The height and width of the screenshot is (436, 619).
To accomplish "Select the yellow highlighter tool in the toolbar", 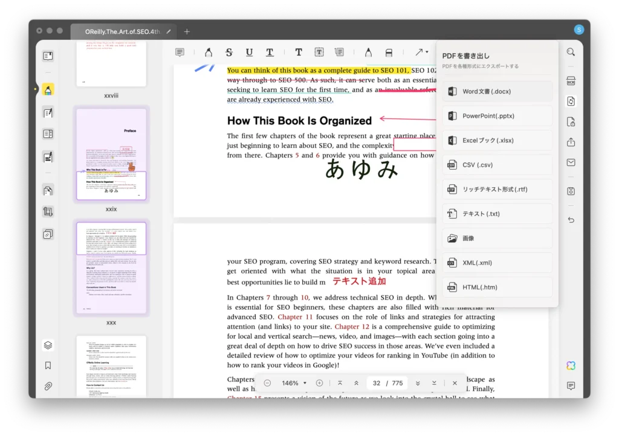I will 209,53.
